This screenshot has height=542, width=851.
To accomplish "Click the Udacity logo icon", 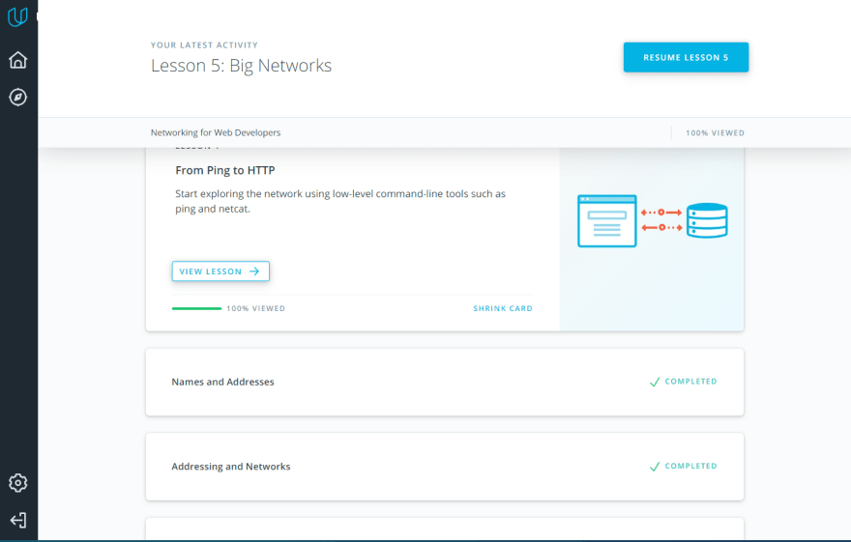I will (18, 16).
